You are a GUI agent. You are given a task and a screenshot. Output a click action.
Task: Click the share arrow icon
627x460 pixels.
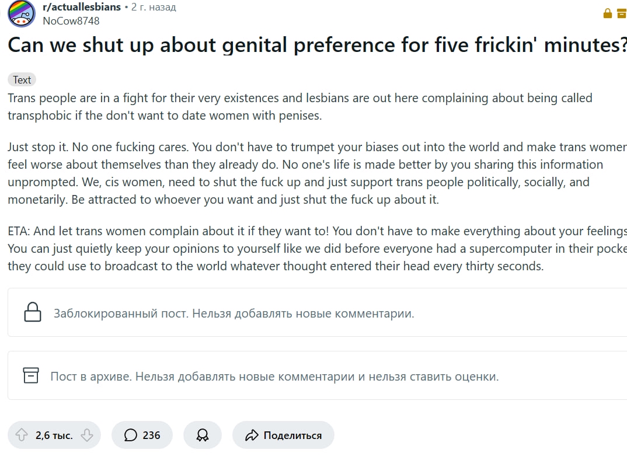pos(252,435)
